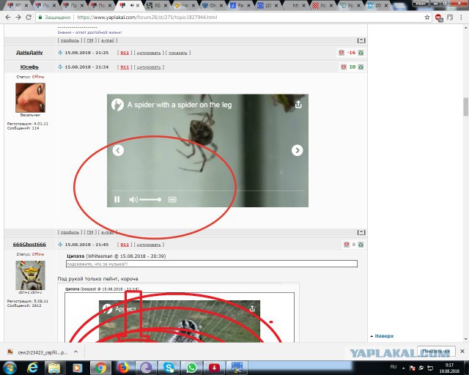Click 'профиль' in the footer above ДаНеДаНу post
Screen dimensions: 469x375
click(x=70, y=40)
